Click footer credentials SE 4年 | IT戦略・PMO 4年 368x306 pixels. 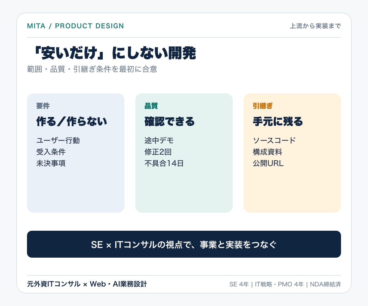click(266, 284)
